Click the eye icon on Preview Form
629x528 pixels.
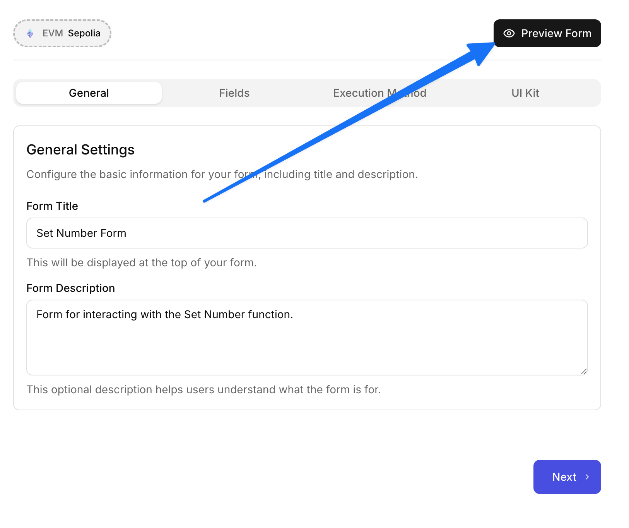point(509,33)
